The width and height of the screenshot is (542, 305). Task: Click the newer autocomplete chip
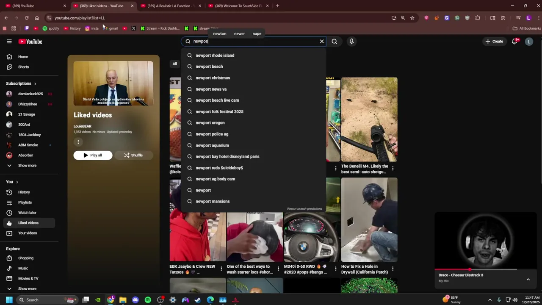pos(239,33)
